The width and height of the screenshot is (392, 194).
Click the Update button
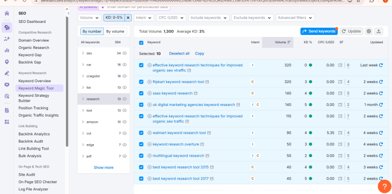point(352,31)
